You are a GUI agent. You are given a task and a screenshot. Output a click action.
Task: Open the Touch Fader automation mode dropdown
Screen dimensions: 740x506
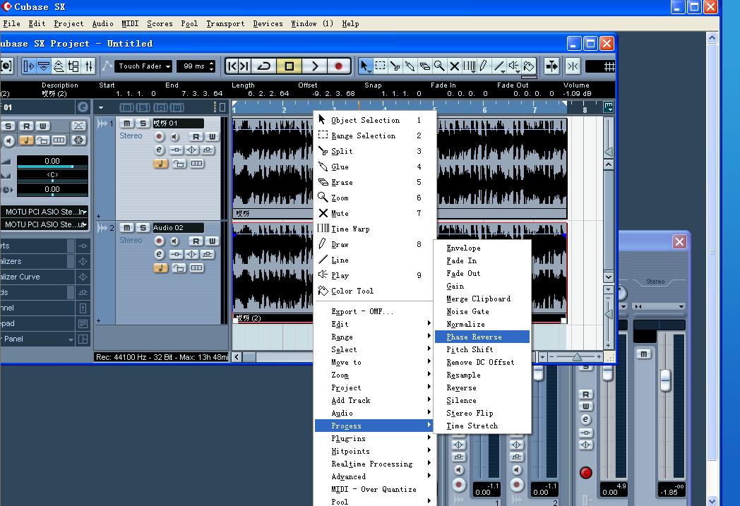[143, 66]
